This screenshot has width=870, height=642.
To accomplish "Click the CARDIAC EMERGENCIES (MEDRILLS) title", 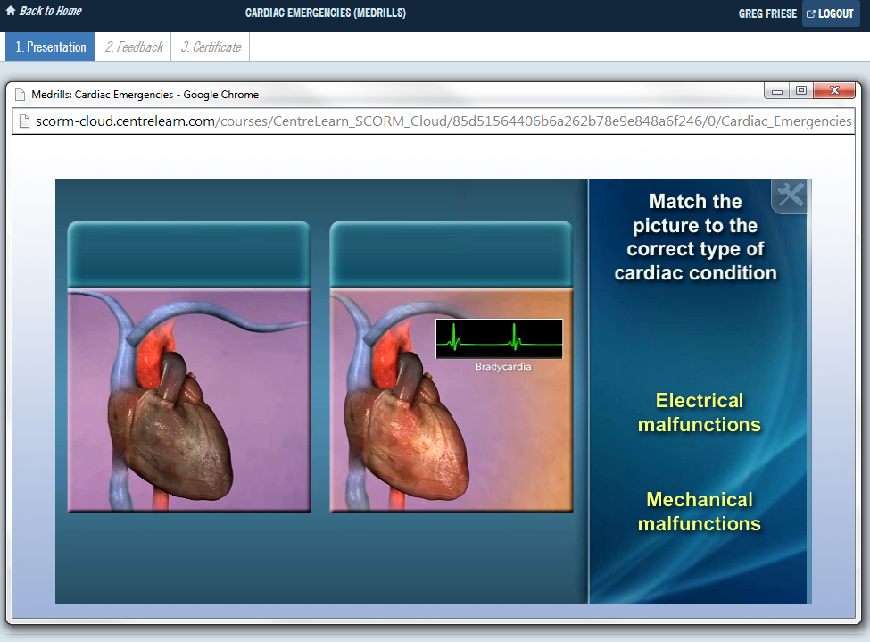I will (326, 13).
